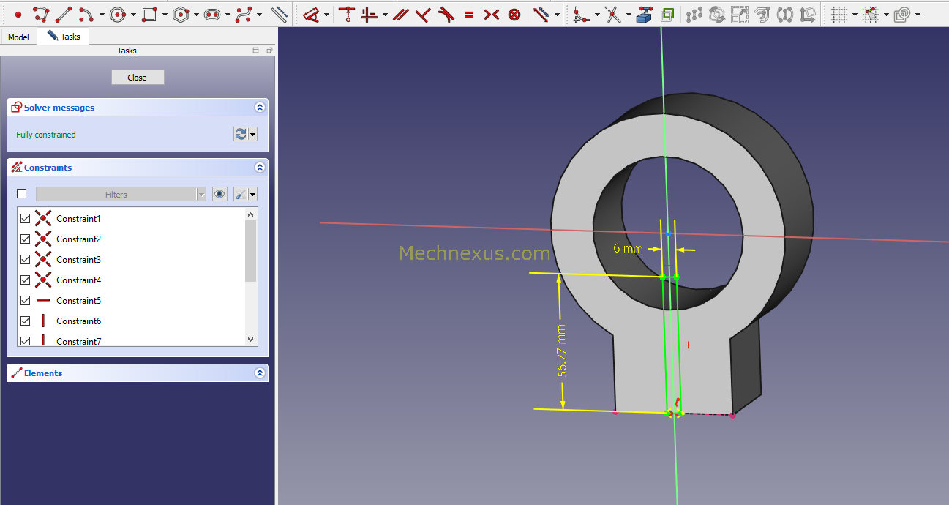The image size is (949, 505).
Task: Select the Create point tool
Action: [18, 13]
